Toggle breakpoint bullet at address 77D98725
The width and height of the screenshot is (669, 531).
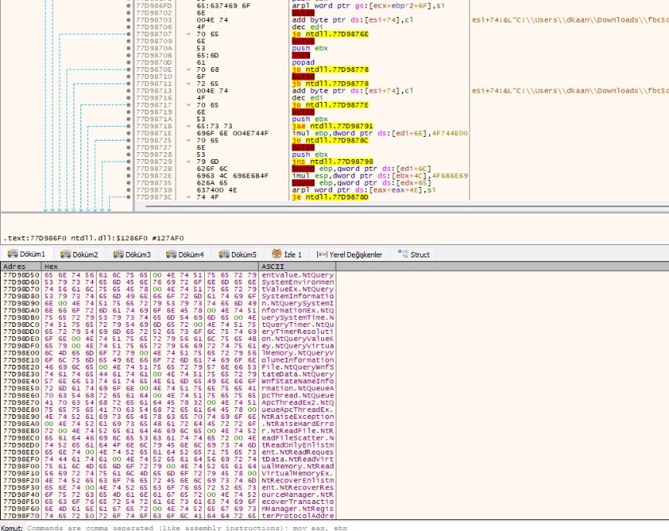tap(129, 141)
